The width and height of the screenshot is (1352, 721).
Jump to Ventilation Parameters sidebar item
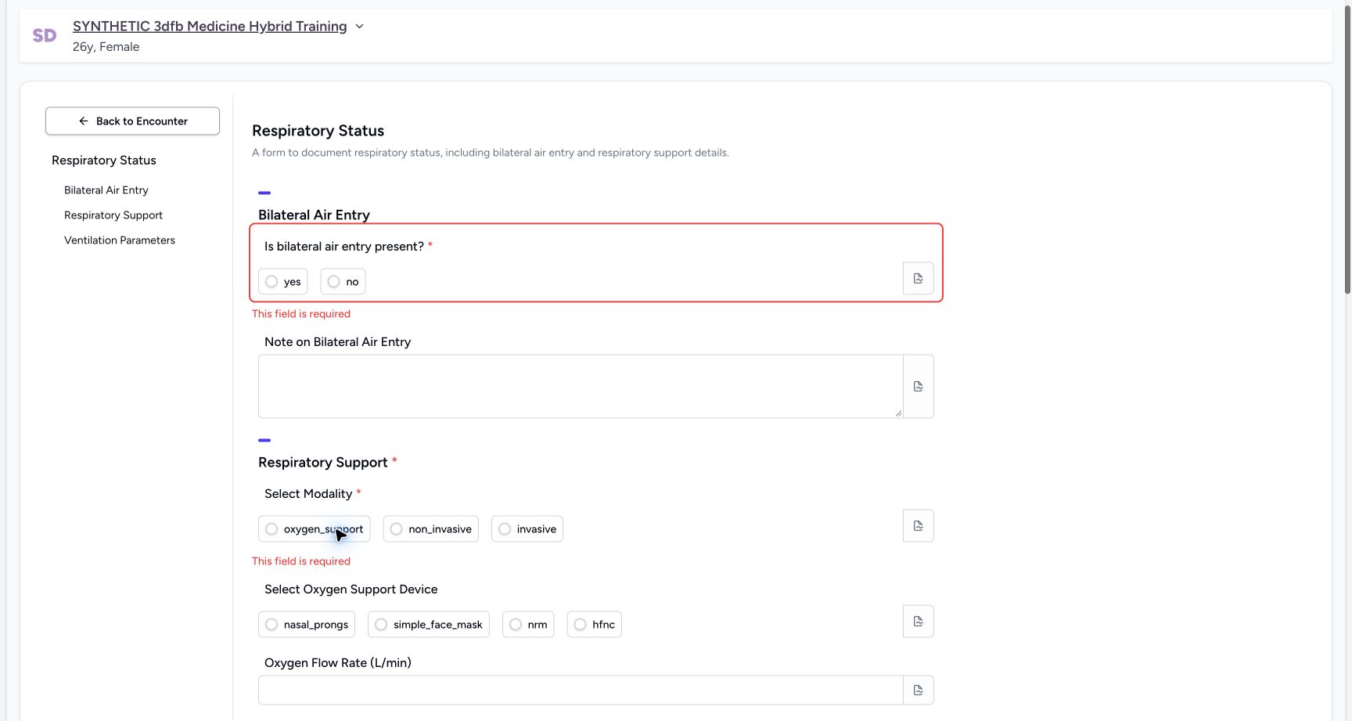[x=120, y=240]
